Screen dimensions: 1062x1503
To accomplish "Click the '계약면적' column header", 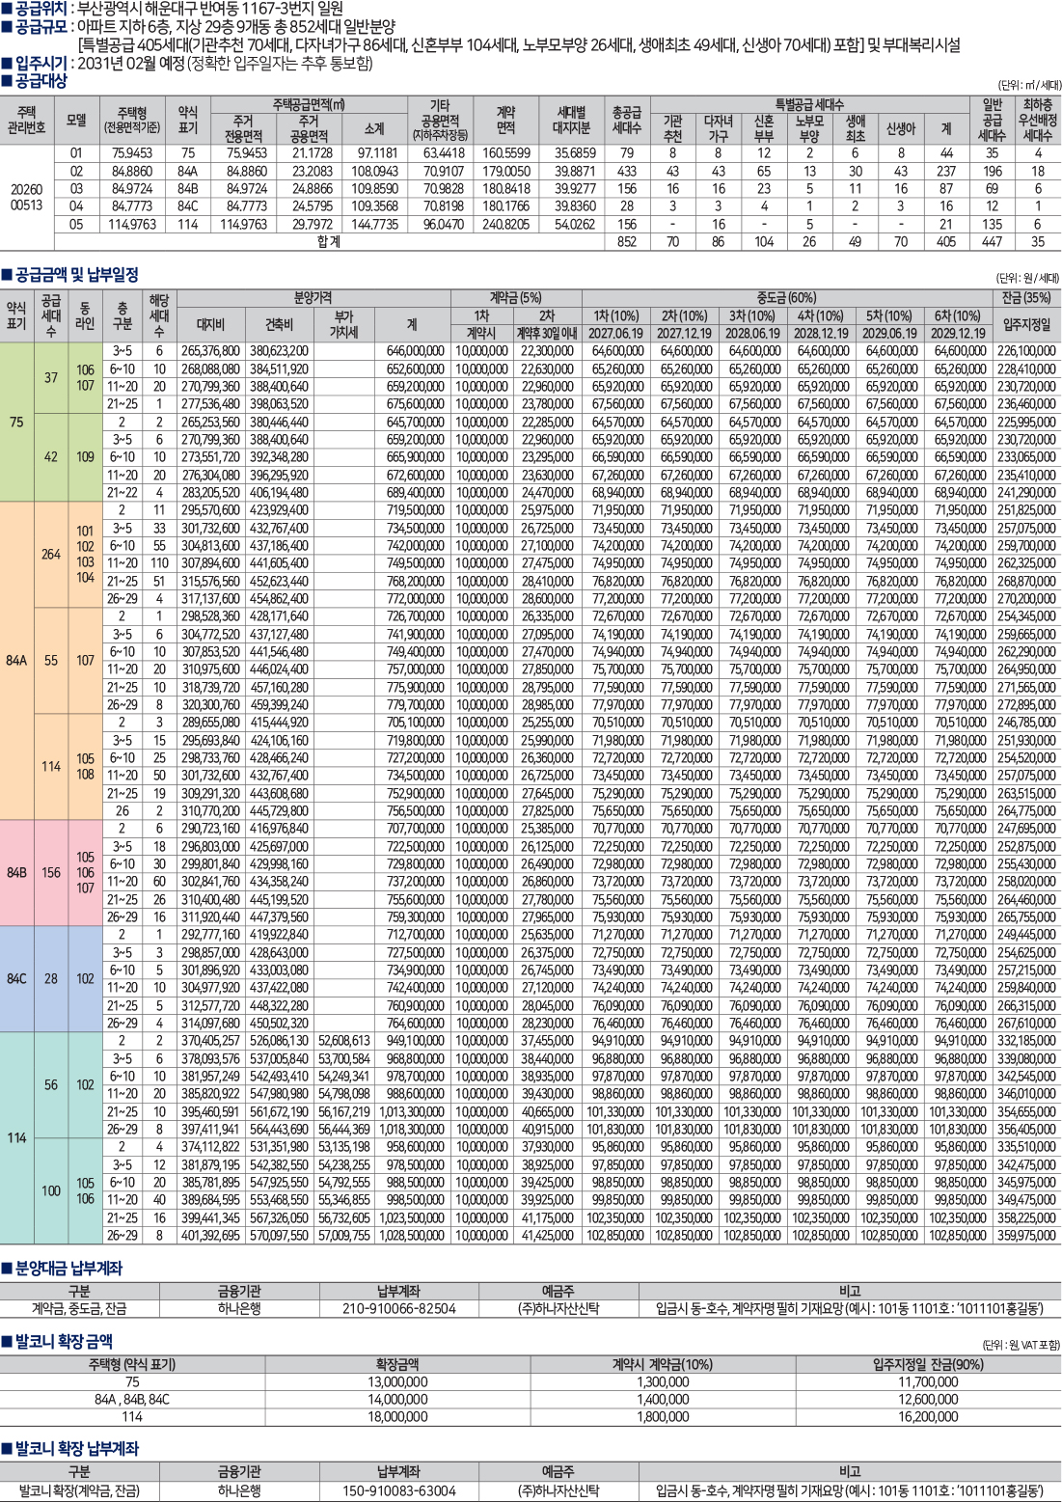I will click(x=505, y=120).
